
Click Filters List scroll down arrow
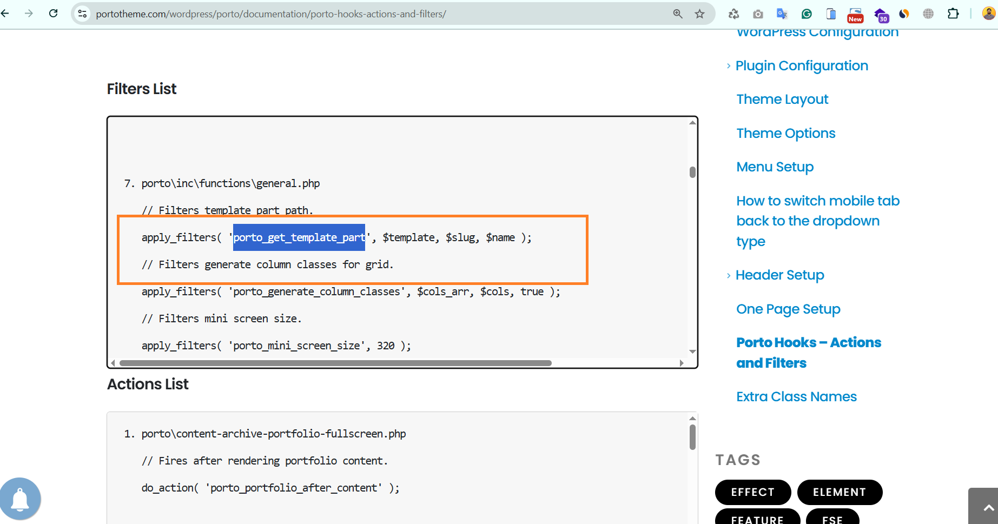[x=692, y=352]
